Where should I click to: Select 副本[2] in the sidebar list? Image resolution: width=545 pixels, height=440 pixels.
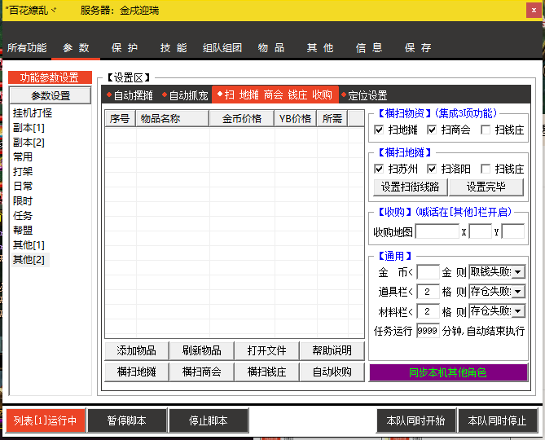point(29,142)
